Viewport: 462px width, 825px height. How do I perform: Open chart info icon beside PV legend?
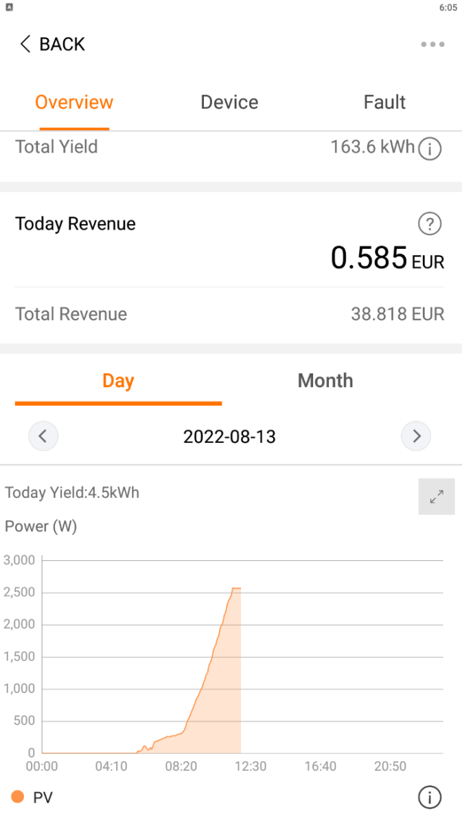pyautogui.click(x=430, y=797)
